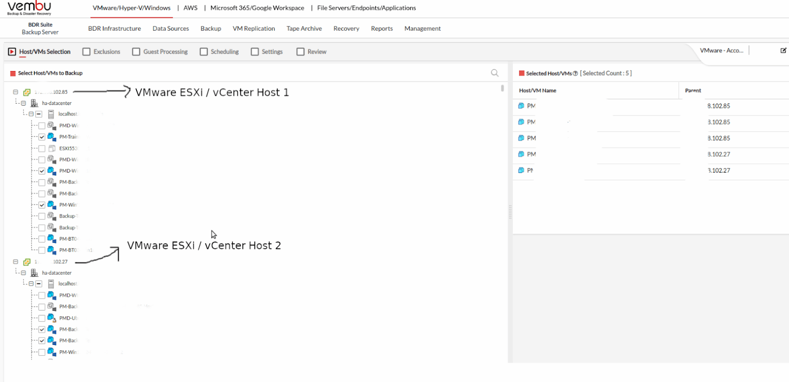Click the PM-Train VM icon
Screen dimensions: 789x382
51,137
